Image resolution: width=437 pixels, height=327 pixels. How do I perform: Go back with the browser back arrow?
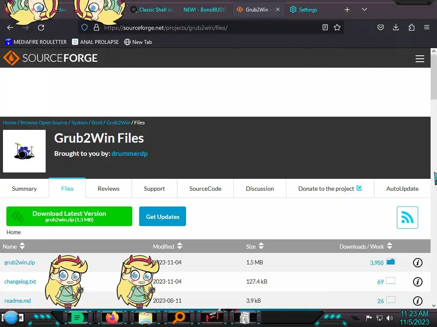(x=10, y=28)
